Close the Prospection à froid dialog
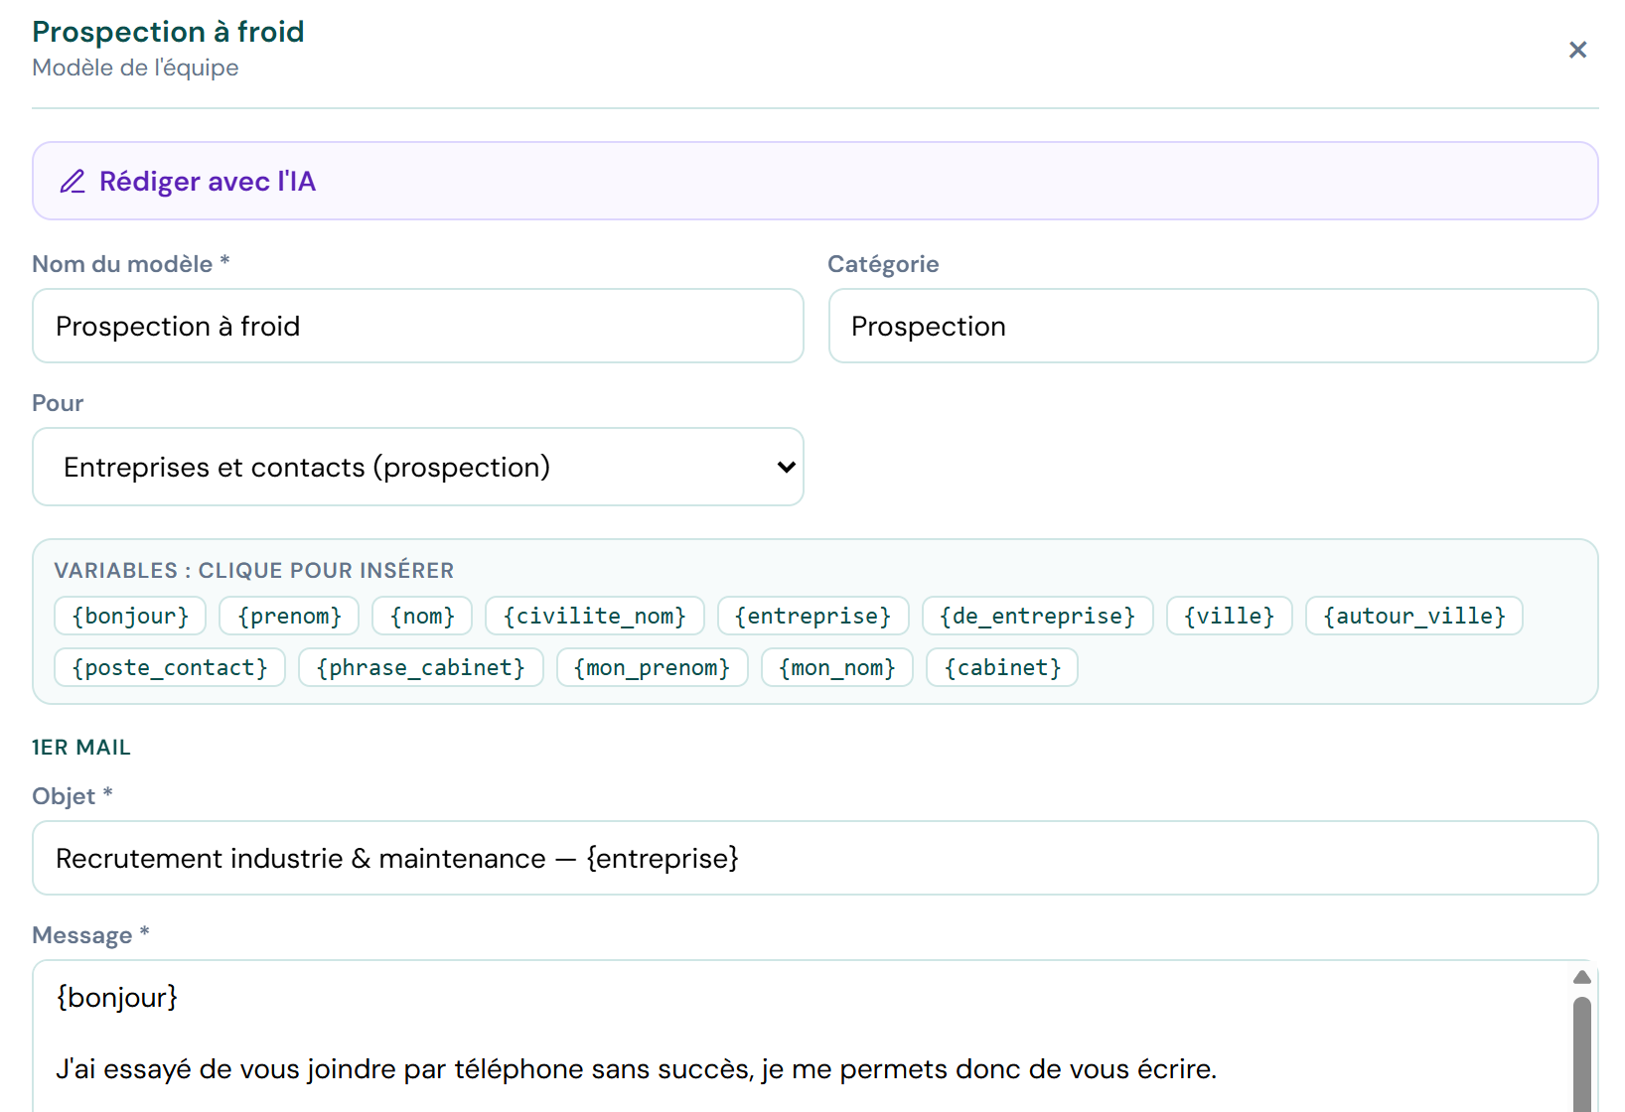Image resolution: width=1625 pixels, height=1112 pixels. click(1577, 50)
